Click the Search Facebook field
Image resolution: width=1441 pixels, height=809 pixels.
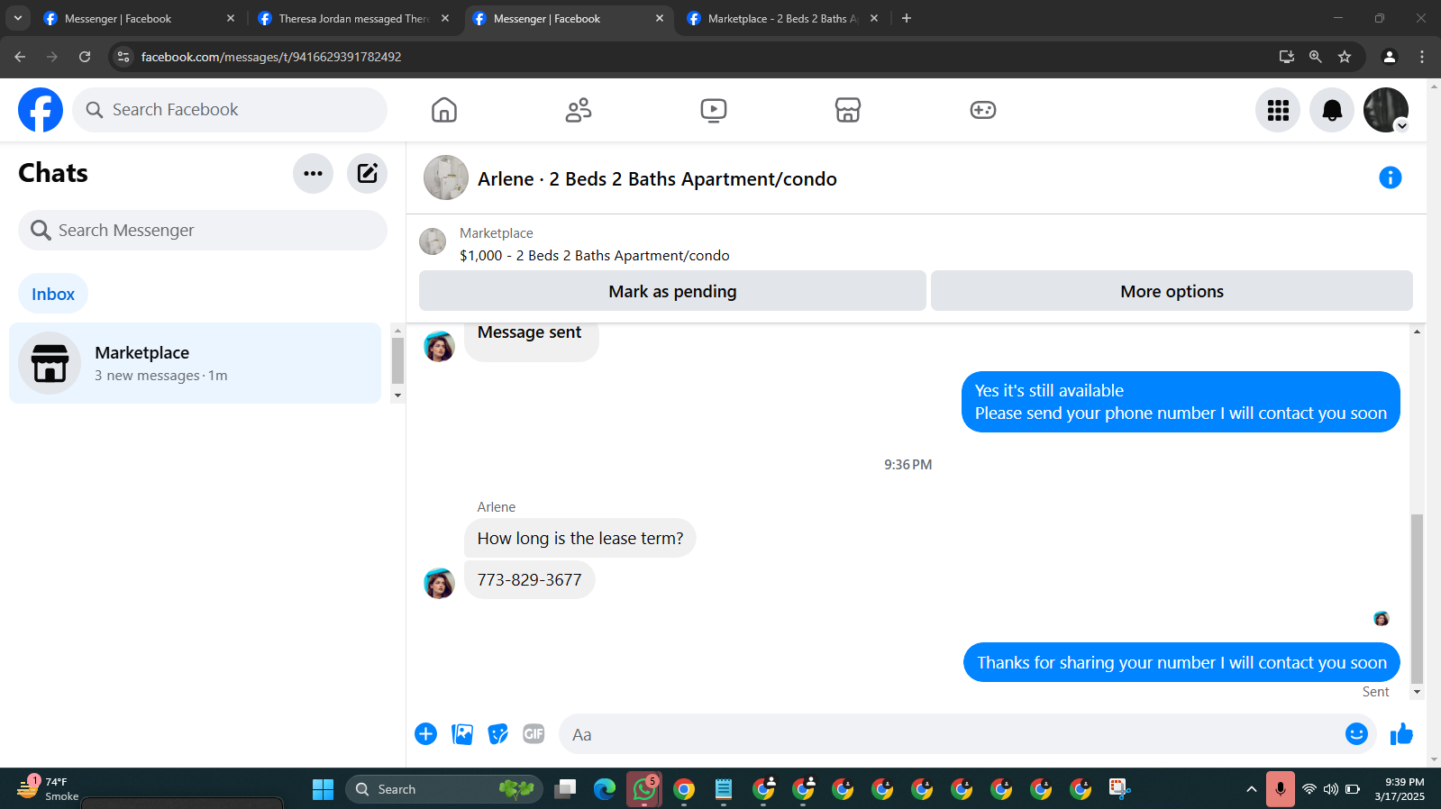coord(230,110)
